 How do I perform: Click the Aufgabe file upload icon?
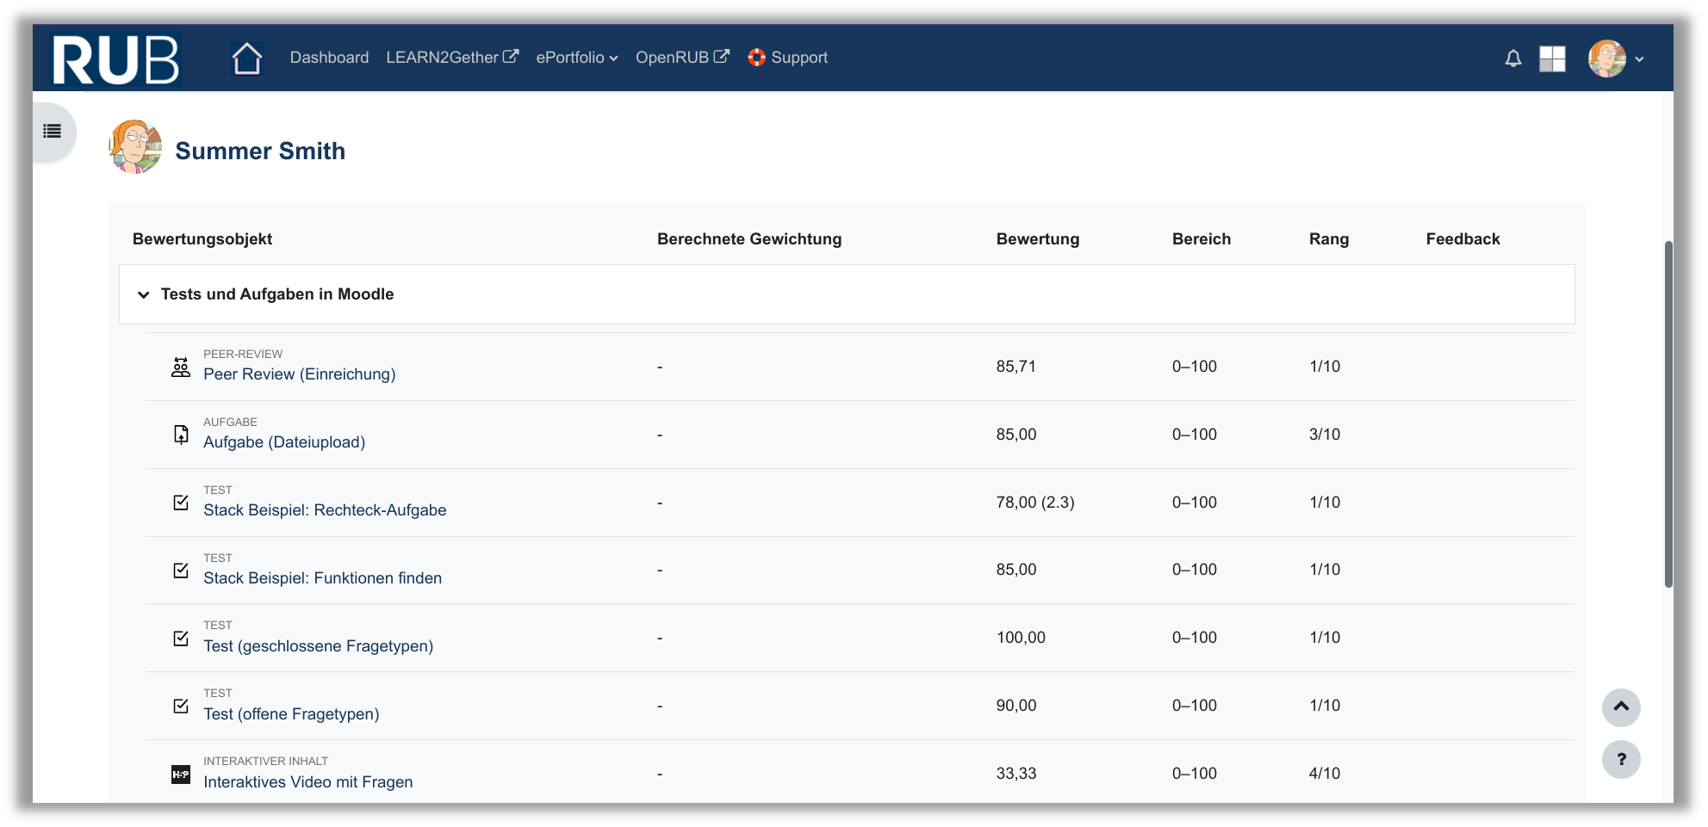coord(181,435)
